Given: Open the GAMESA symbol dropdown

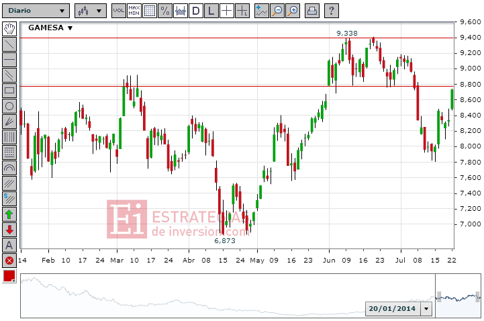Looking at the screenshot, I should coord(50,28).
